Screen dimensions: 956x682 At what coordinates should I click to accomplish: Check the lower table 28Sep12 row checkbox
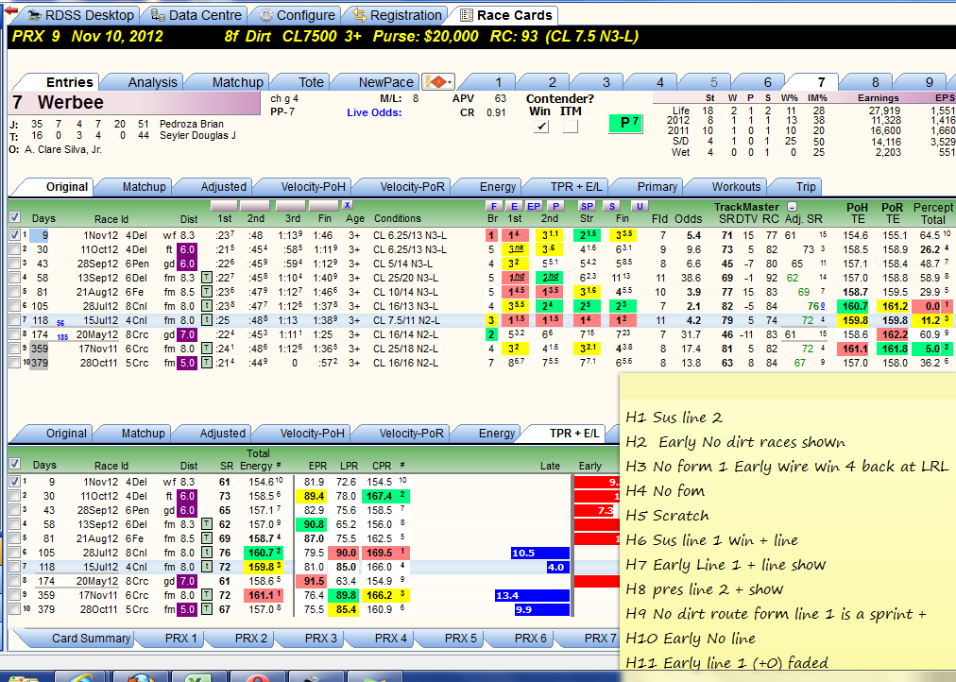14,510
